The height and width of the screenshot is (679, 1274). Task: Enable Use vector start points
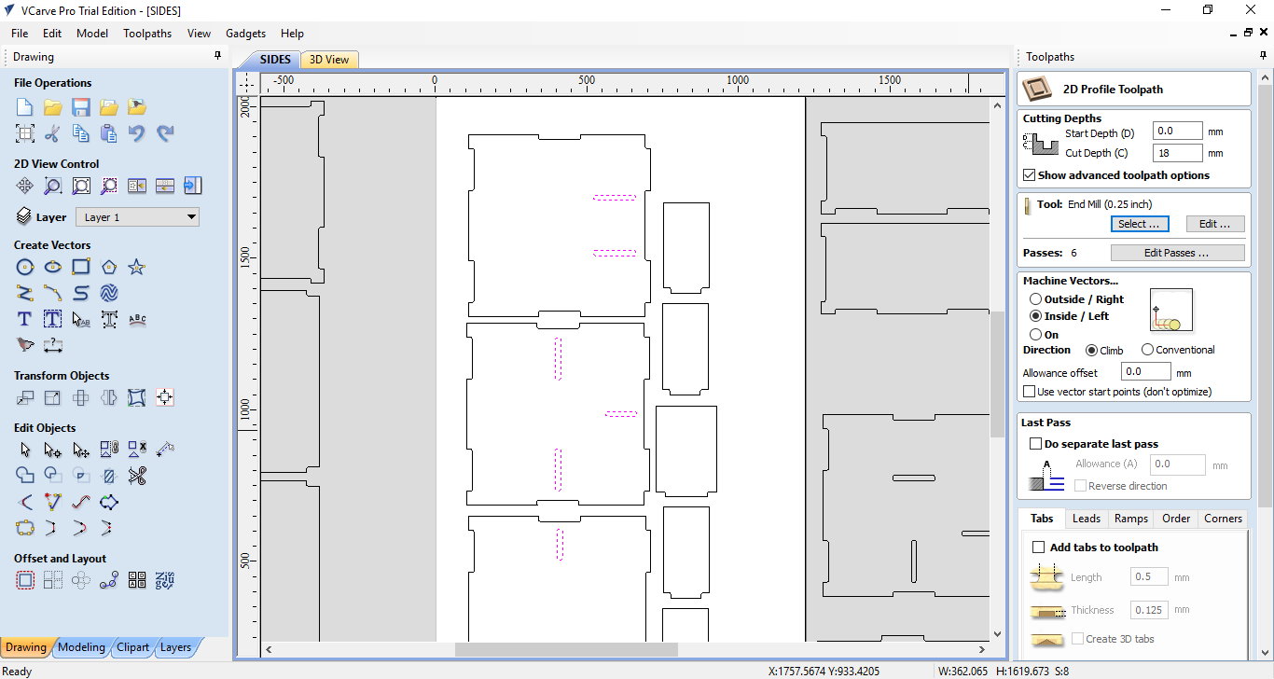point(1030,392)
